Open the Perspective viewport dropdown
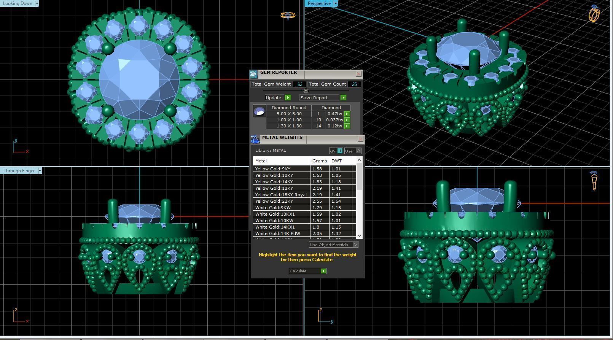 pos(336,3)
